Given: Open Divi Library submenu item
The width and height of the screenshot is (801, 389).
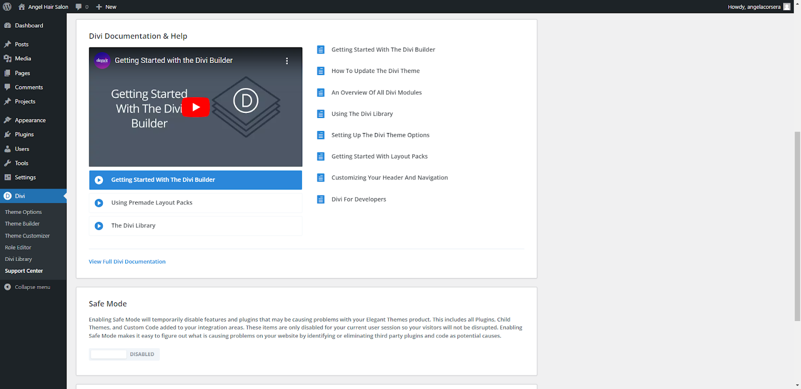Looking at the screenshot, I should click(19, 259).
